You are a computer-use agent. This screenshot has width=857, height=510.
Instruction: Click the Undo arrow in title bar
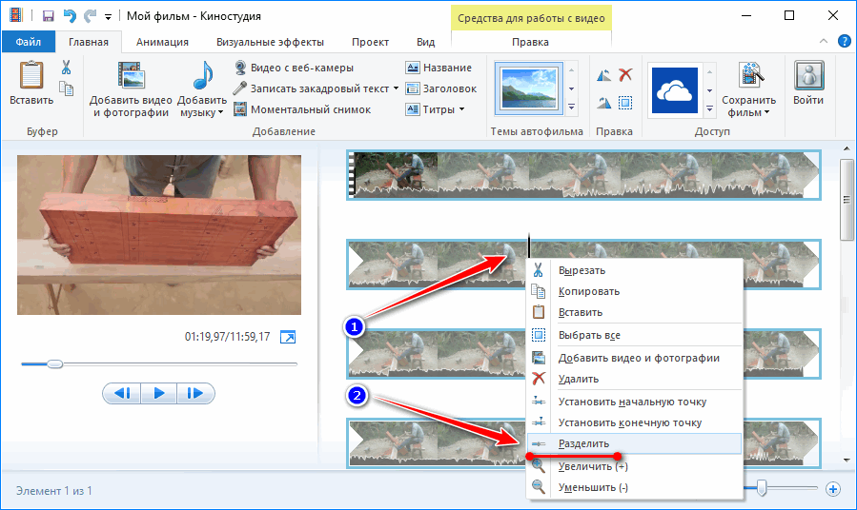point(70,16)
